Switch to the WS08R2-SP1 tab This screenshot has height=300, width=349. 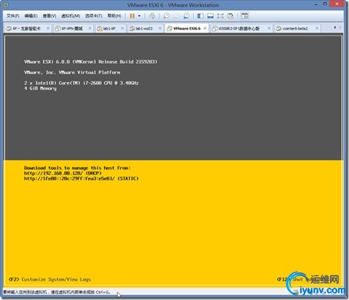point(238,29)
